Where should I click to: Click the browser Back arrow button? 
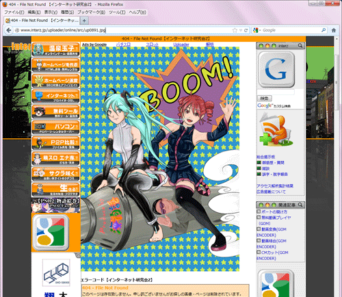point(8,30)
